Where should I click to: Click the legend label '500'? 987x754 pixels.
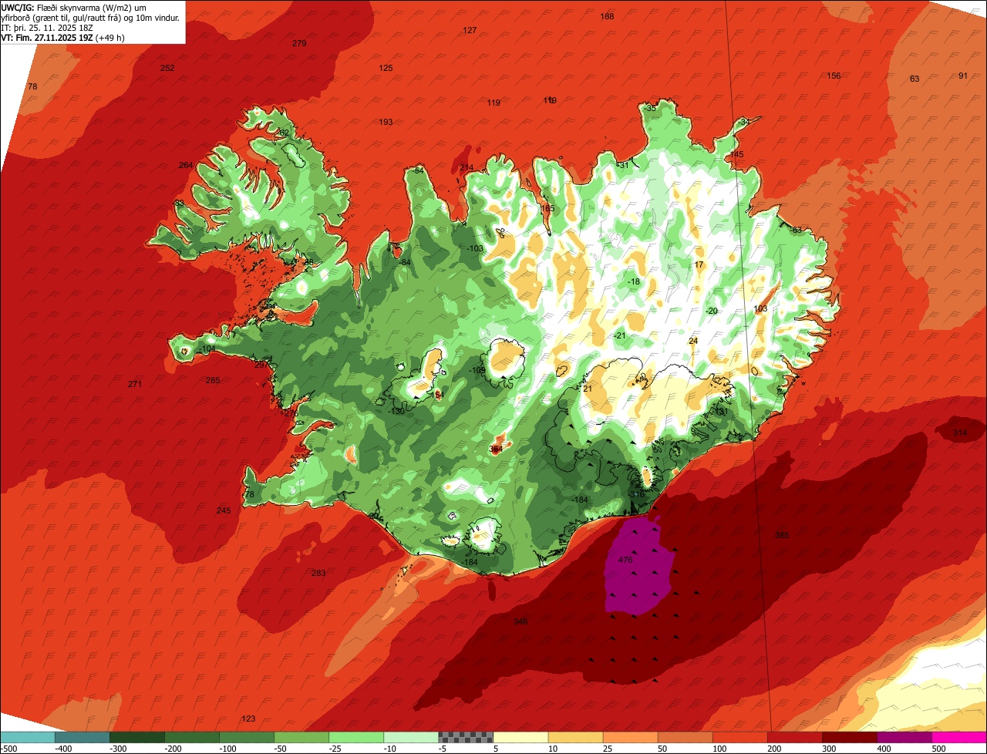tap(938, 749)
